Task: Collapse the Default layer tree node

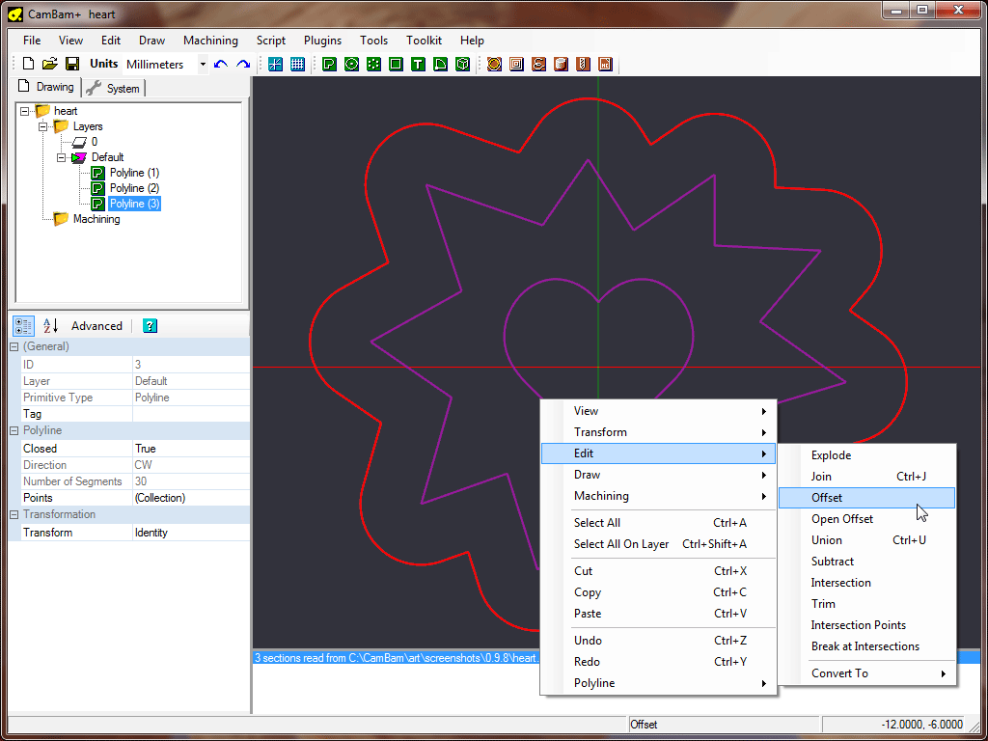Action: point(62,157)
